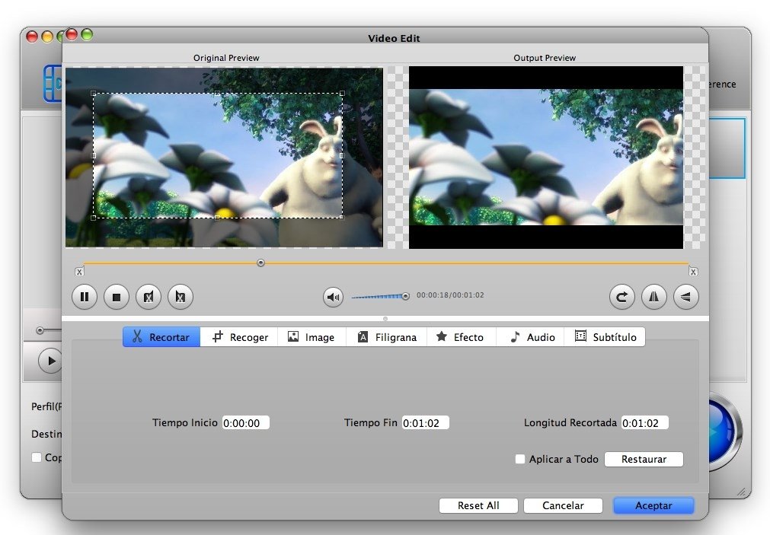770x535 pixels.
Task: Rotate the video with the rotate button
Action: (x=621, y=297)
